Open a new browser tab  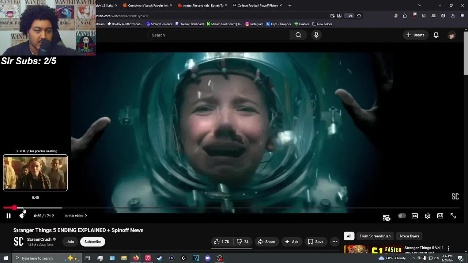coord(290,5)
